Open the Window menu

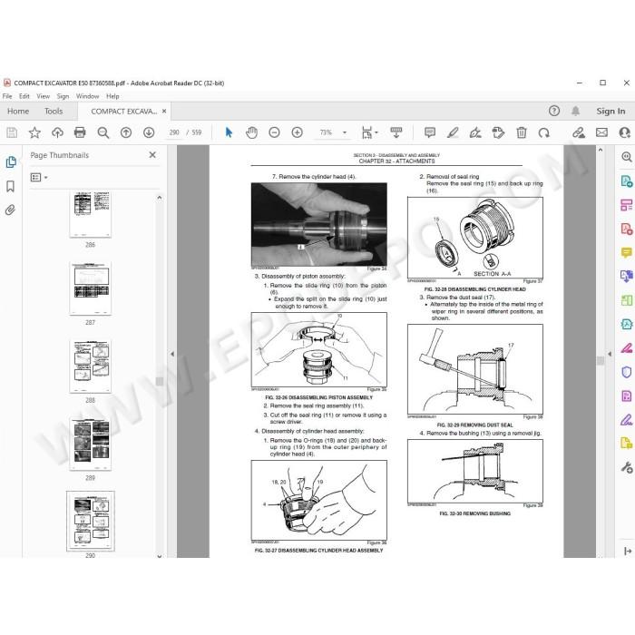point(87,96)
